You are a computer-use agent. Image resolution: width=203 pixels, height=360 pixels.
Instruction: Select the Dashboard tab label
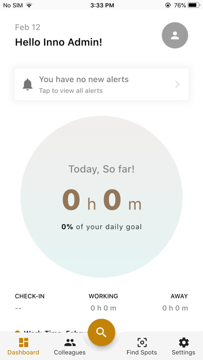(23, 352)
